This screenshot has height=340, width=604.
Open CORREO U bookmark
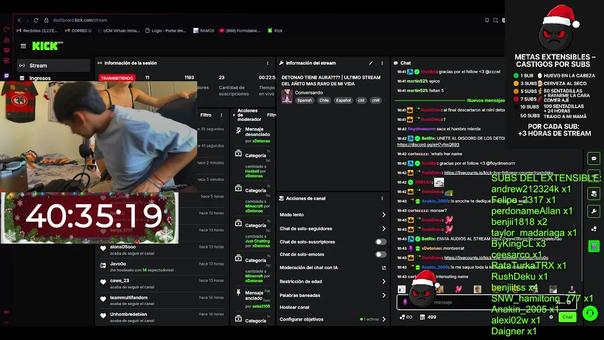[x=78, y=31]
